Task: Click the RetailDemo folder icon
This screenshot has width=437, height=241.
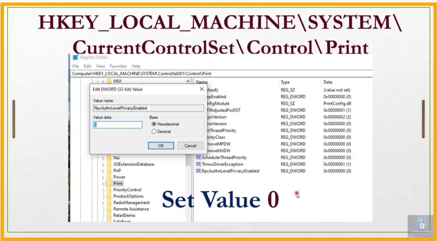Action: pyautogui.click(x=109, y=215)
